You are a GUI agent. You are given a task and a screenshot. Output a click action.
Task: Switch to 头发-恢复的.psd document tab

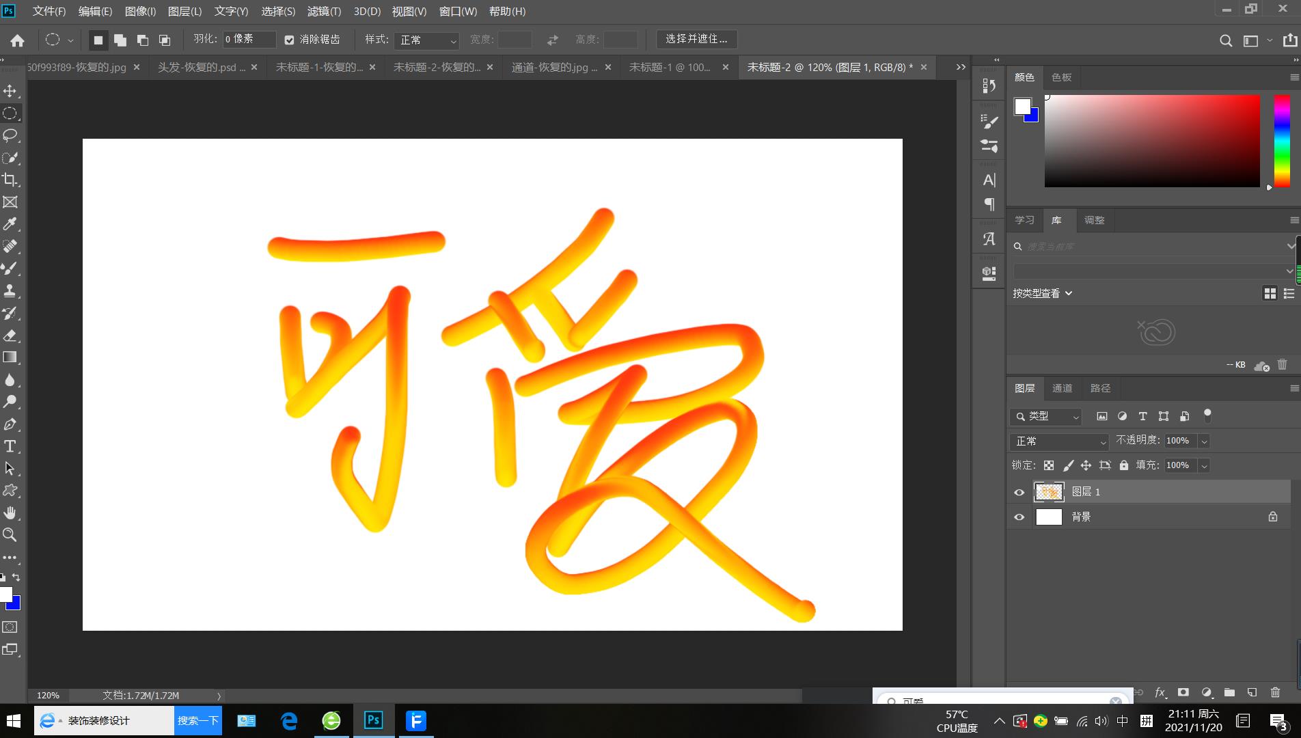[202, 68]
